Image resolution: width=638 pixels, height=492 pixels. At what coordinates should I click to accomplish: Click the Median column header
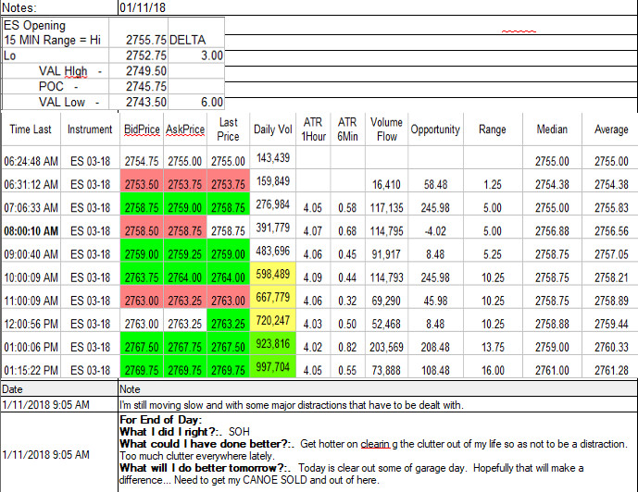point(552,129)
